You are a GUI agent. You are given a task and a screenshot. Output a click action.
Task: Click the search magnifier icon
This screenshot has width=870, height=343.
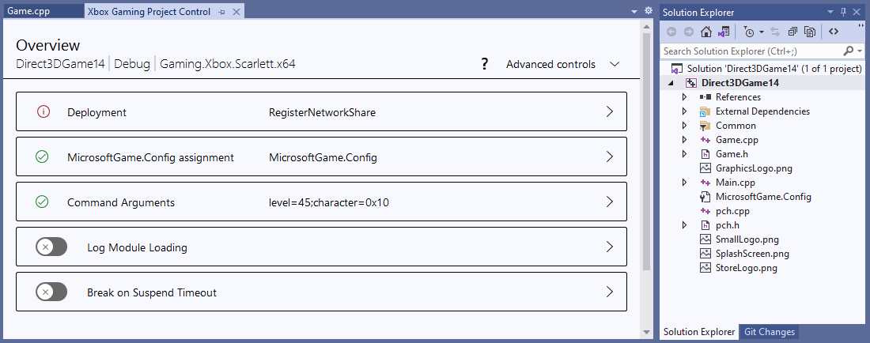point(848,51)
